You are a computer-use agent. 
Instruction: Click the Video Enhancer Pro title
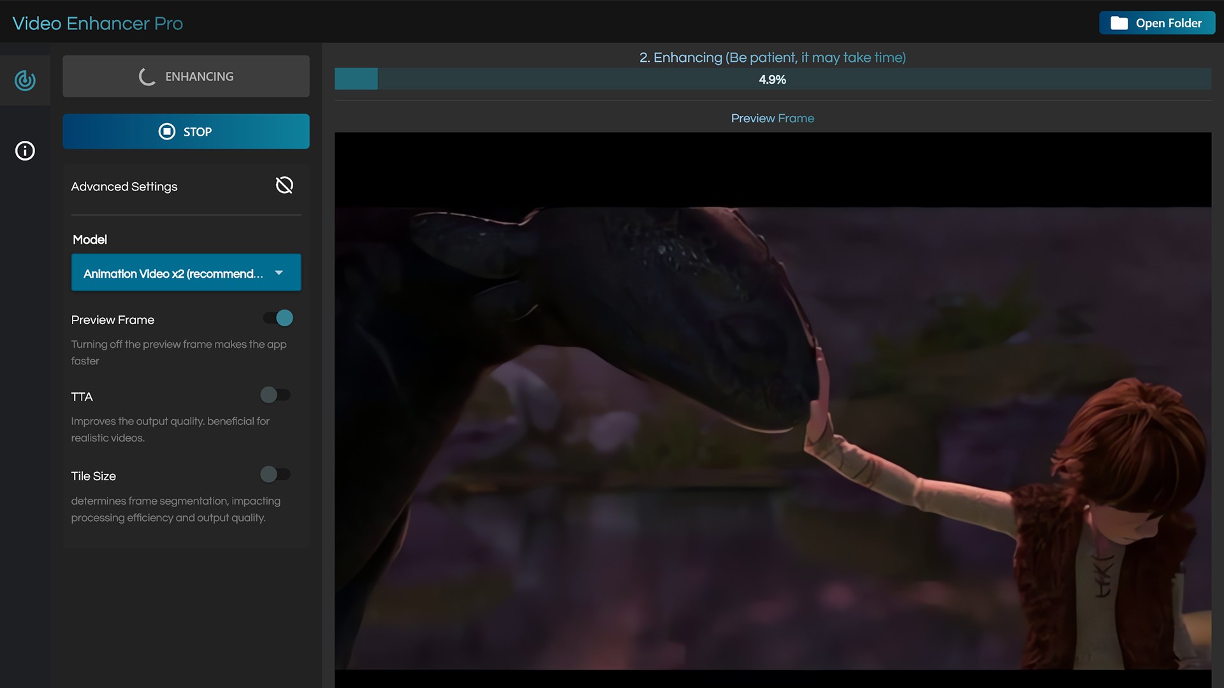point(98,24)
